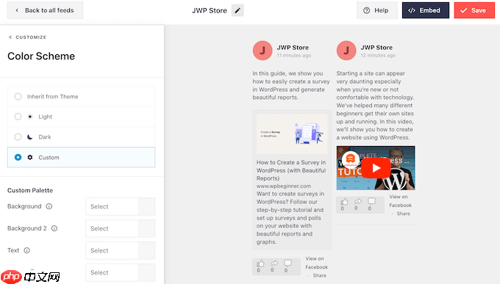Click comment icon on the video post

point(371,202)
